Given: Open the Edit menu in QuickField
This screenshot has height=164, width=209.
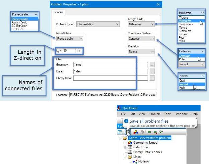Looking at the screenshot, I should click(x=132, y=114).
